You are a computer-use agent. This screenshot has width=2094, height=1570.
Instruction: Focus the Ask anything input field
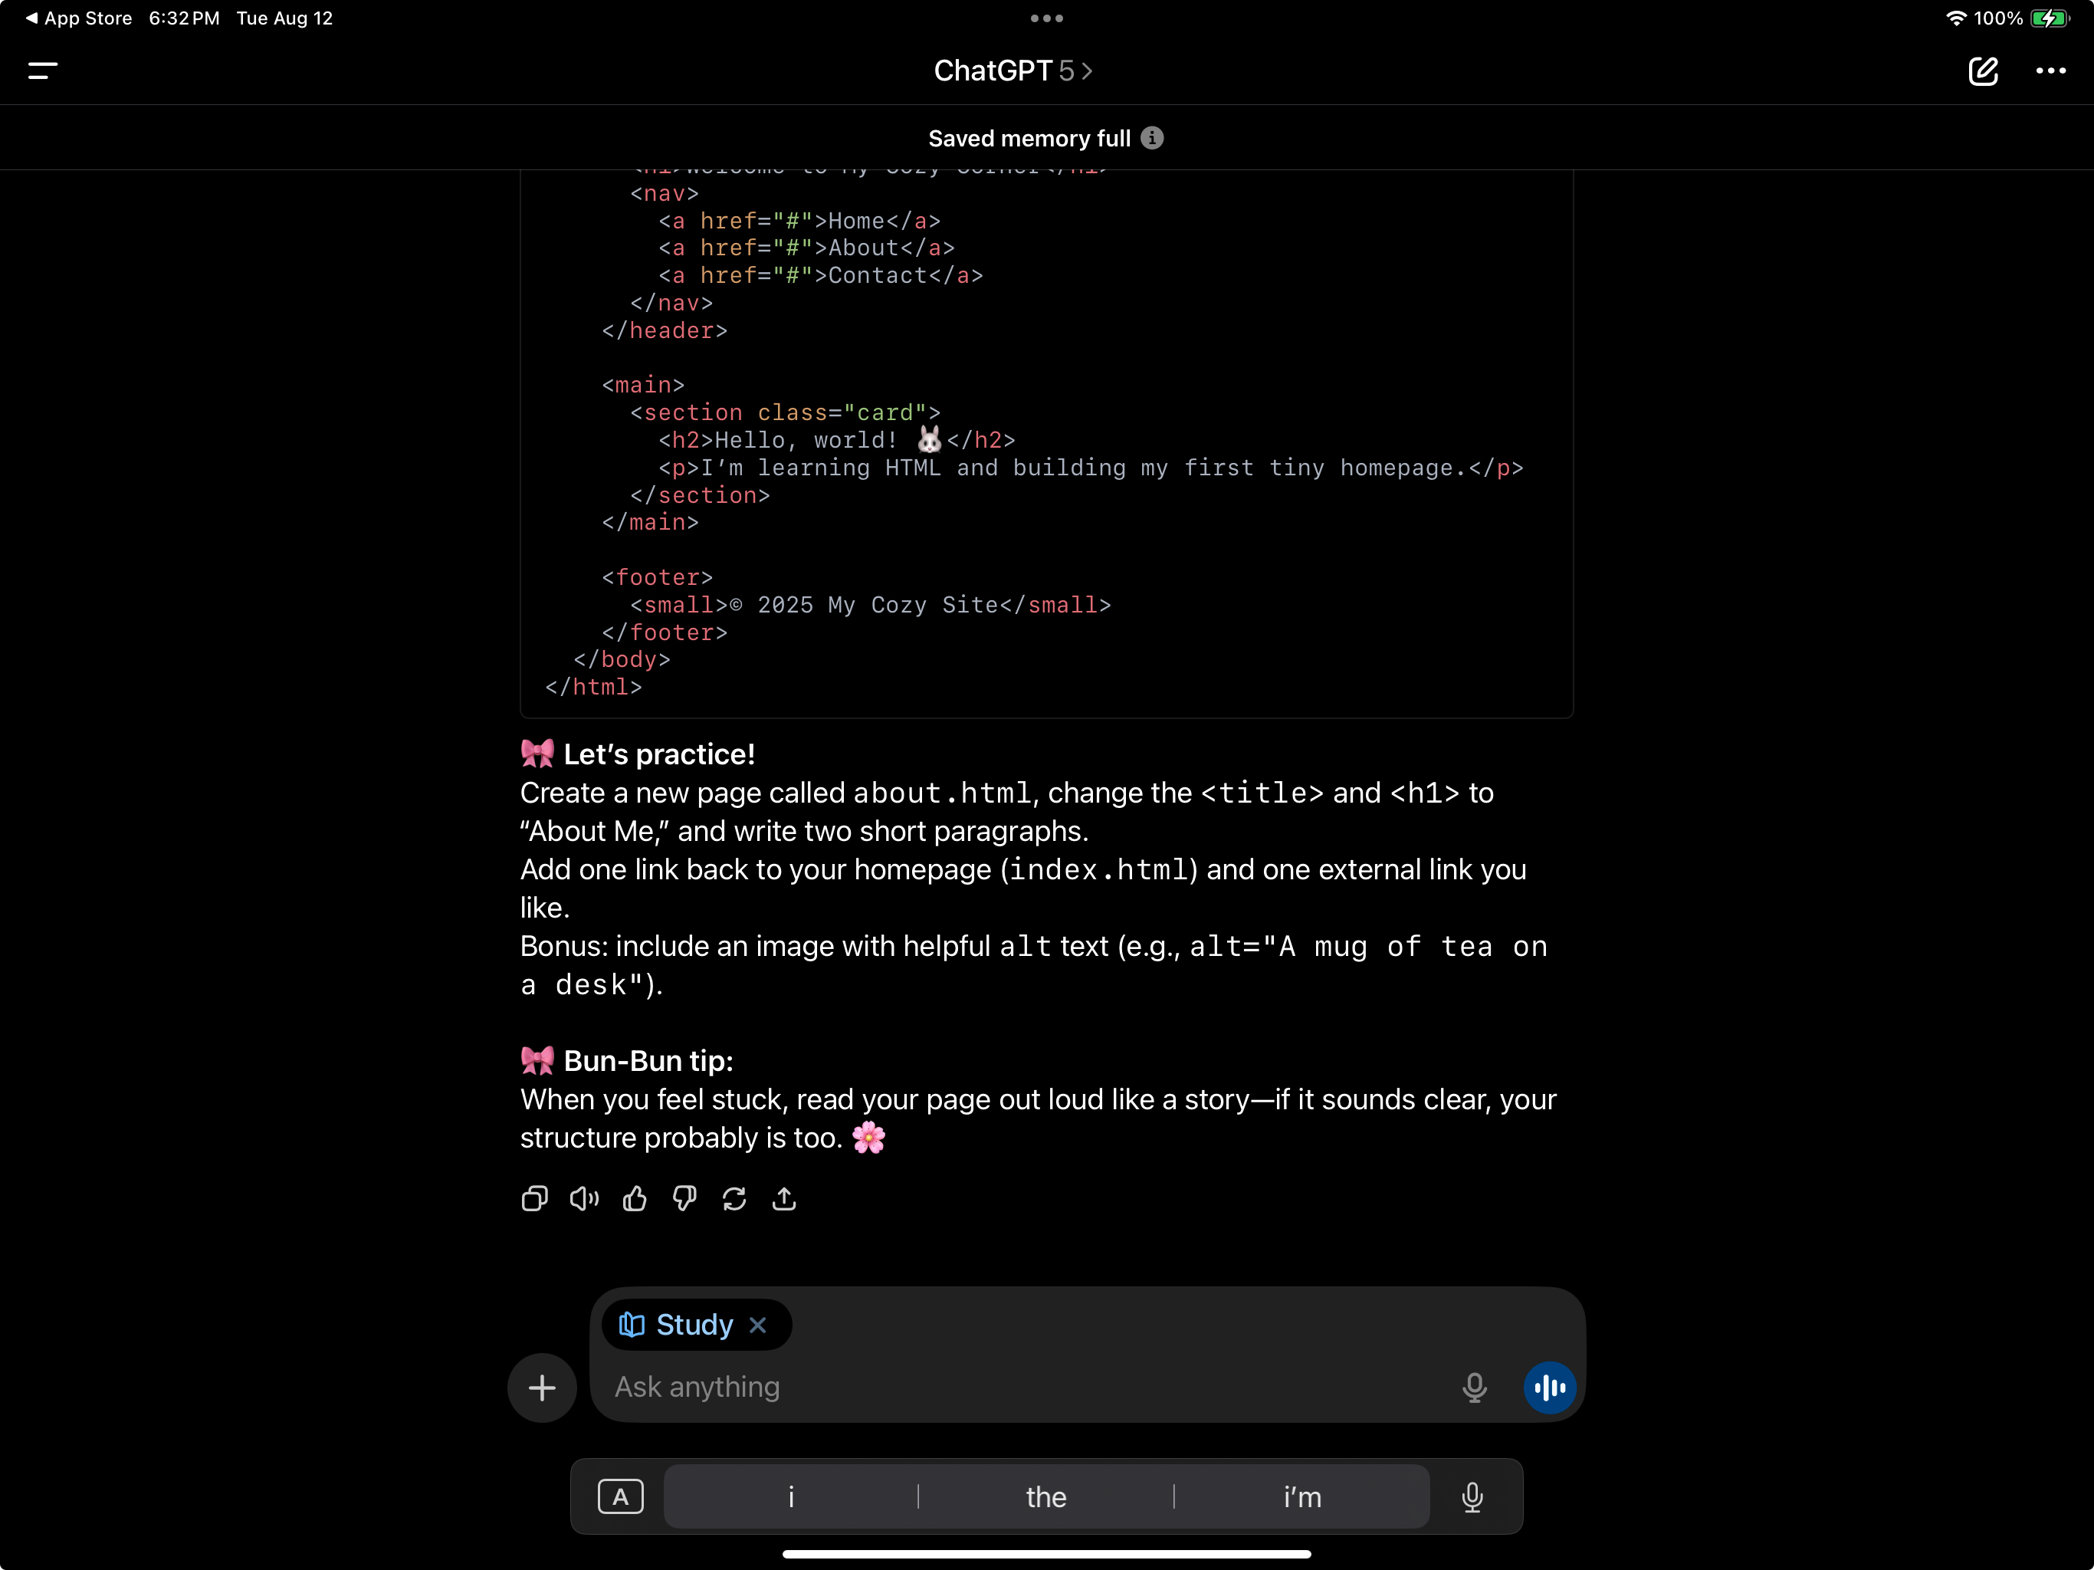click(x=1027, y=1388)
